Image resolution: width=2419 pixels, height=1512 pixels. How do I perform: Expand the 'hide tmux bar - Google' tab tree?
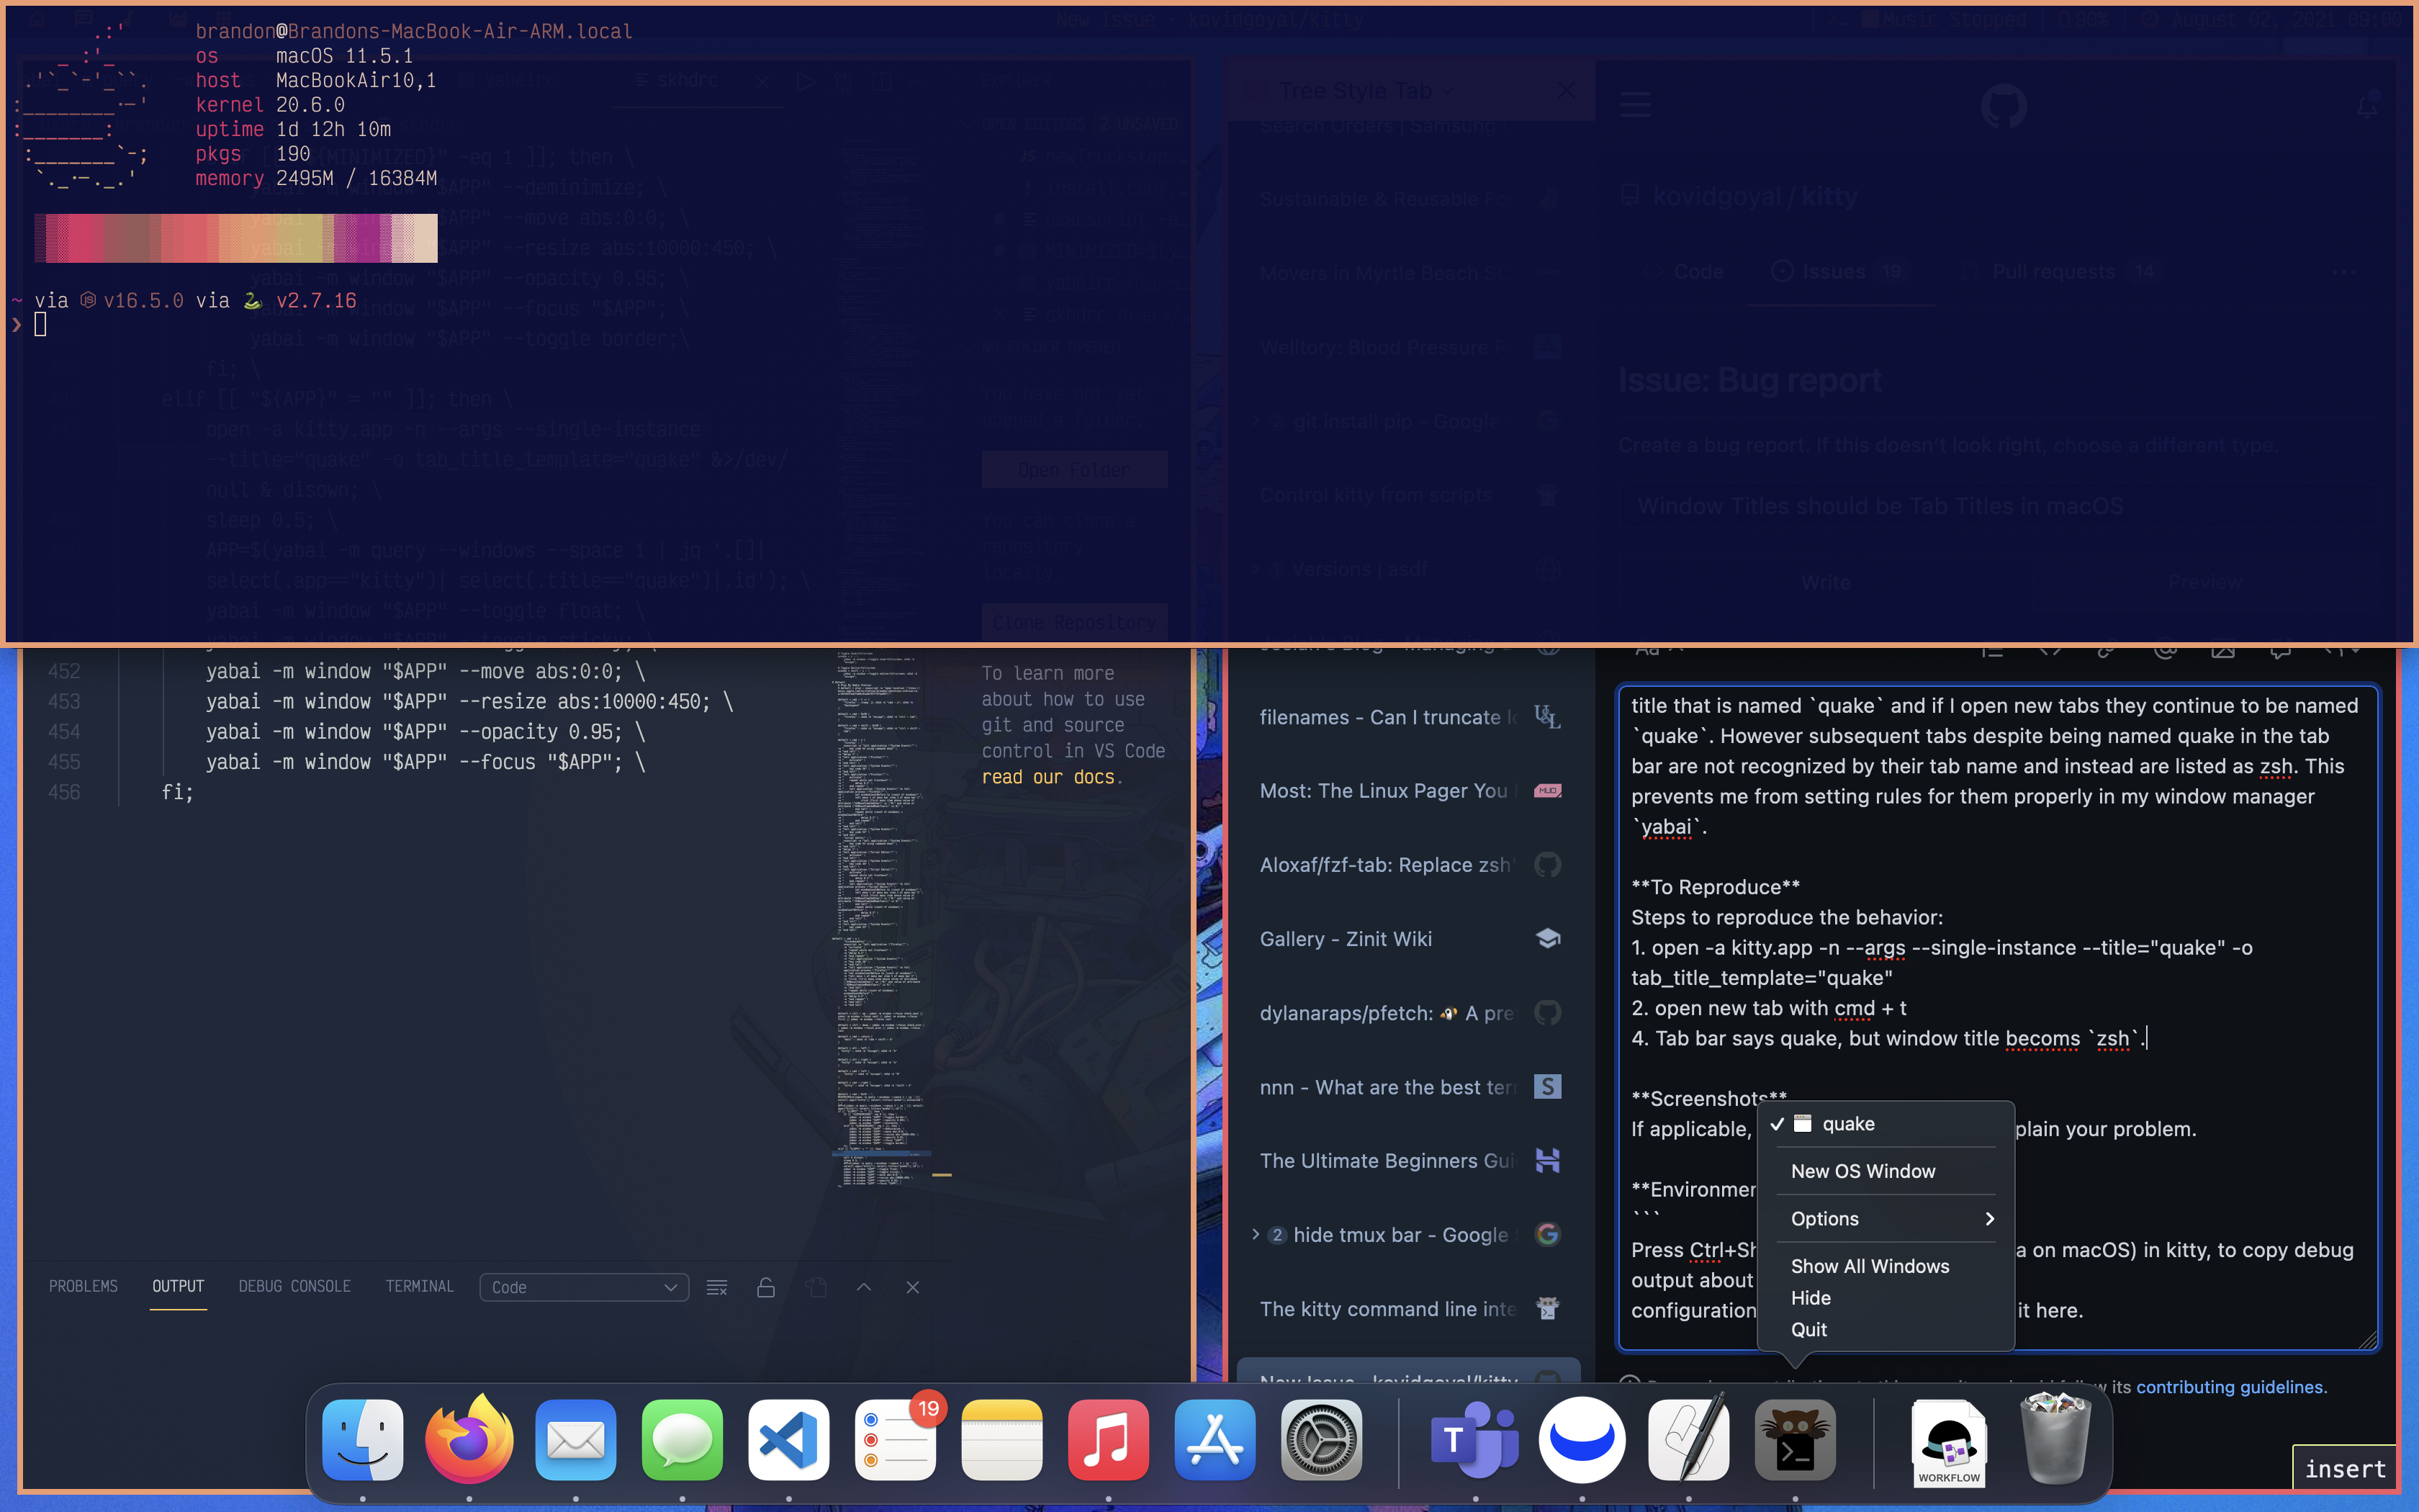coord(1256,1234)
